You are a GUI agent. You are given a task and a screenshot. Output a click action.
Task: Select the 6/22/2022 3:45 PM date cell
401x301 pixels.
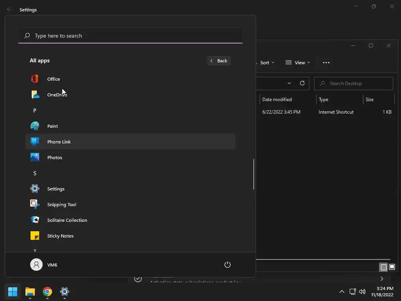[x=281, y=112]
